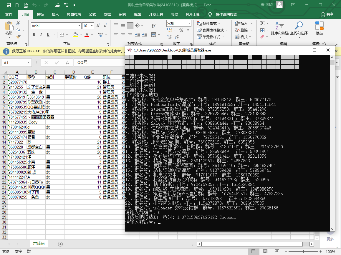
Task: Open the Templates button in template center
Action: coord(319,28)
